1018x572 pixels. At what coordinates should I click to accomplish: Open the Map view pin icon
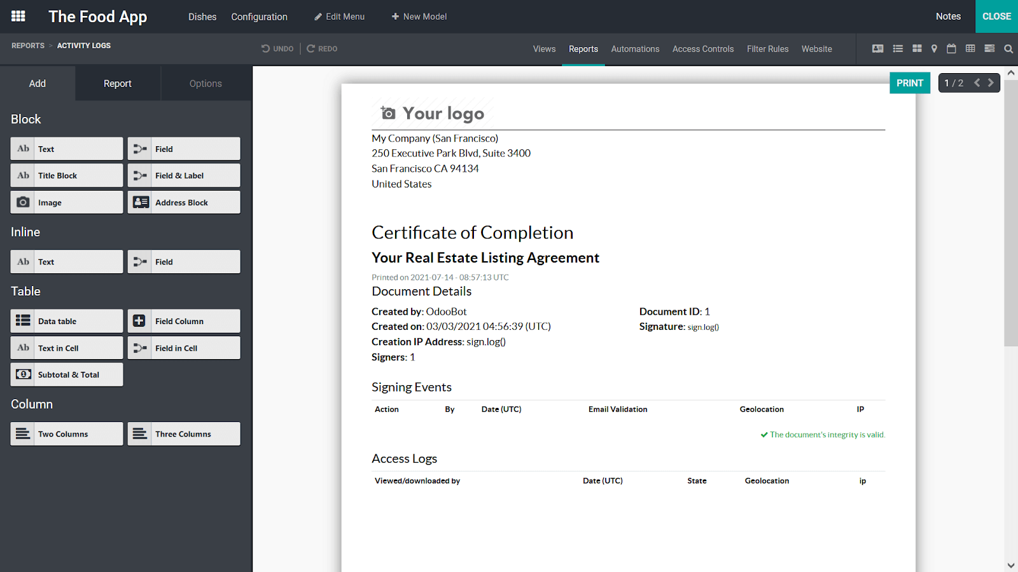click(x=934, y=49)
